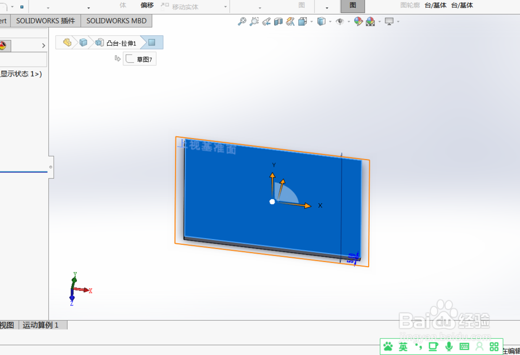Open the Dynamic Annotation Views icon

click(x=290, y=21)
